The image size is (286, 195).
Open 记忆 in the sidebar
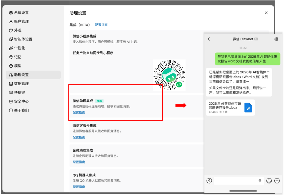click(x=15, y=57)
